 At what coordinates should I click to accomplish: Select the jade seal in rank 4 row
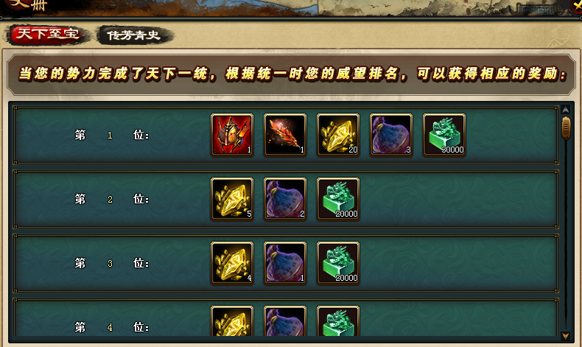338,321
